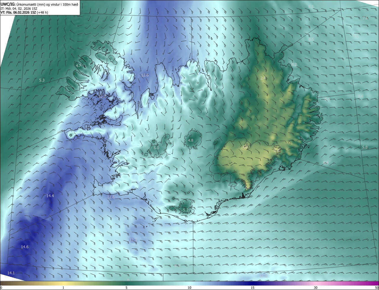Click the 14.1 value at the bottom-left corner

[11, 273]
